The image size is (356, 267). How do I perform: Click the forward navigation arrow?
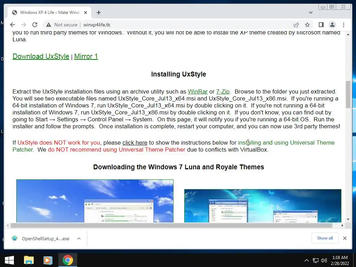pyautogui.click(x=24, y=25)
